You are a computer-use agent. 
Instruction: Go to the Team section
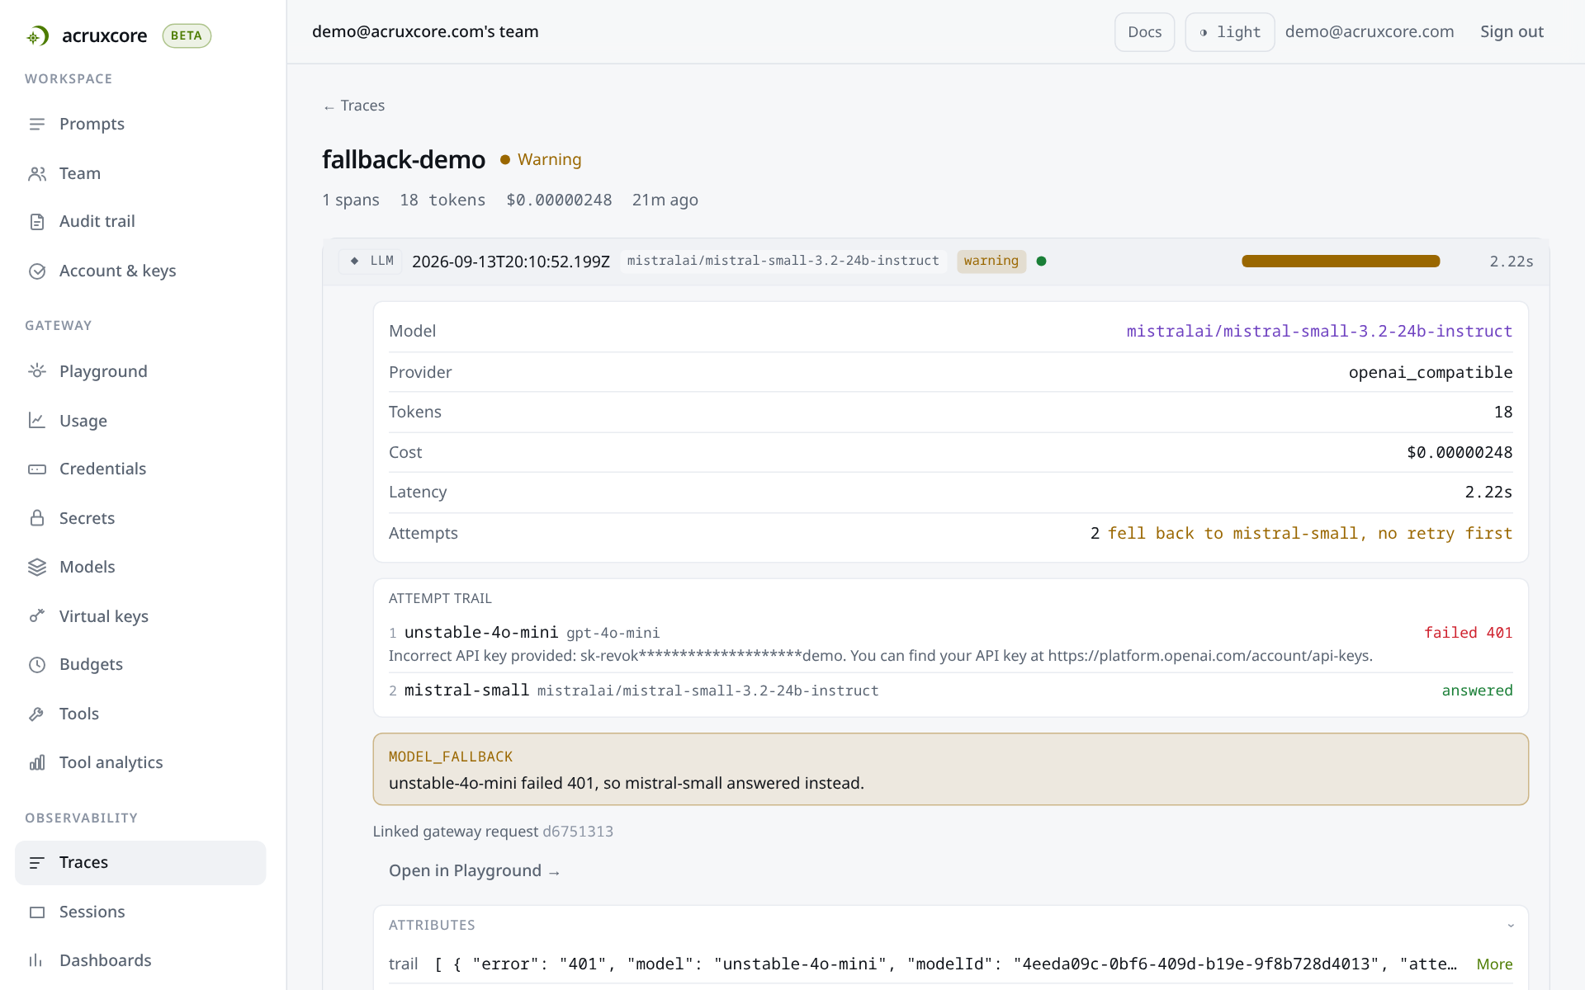(x=140, y=173)
